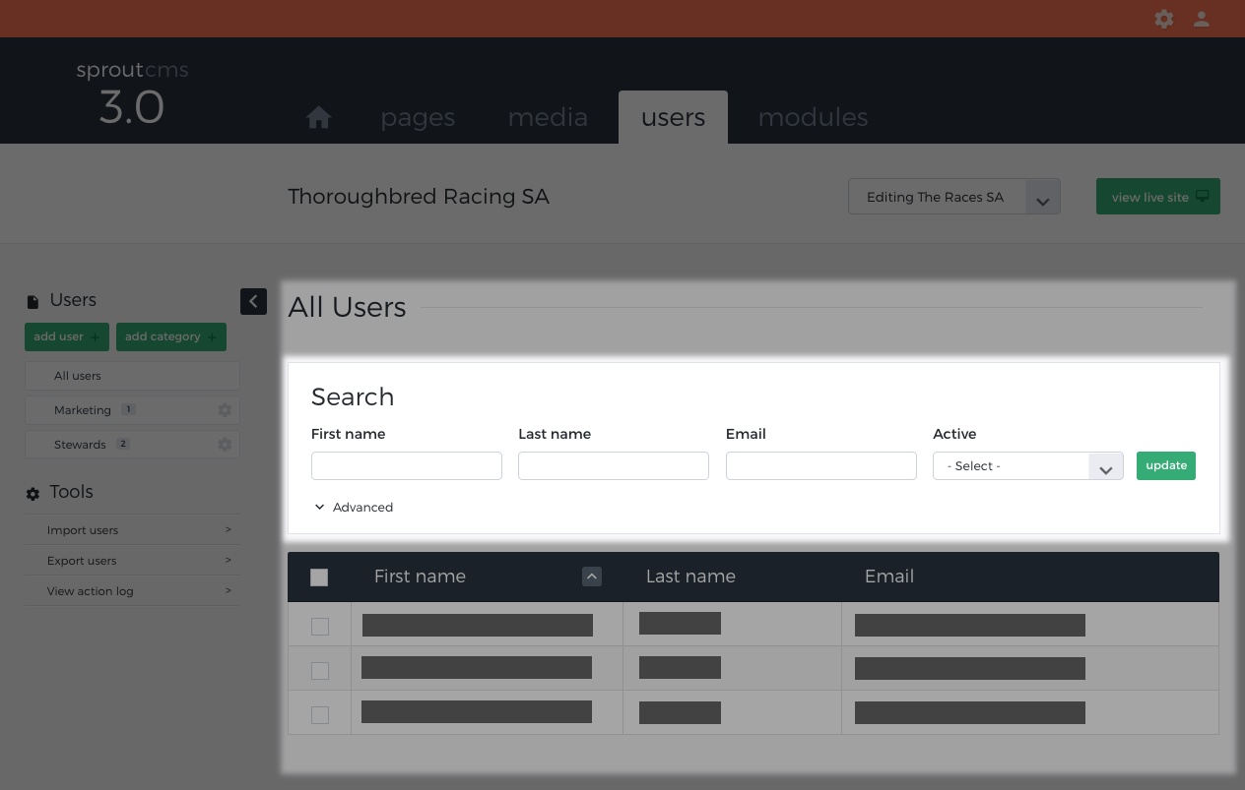
Task: Focus the Email search field
Action: (x=821, y=466)
